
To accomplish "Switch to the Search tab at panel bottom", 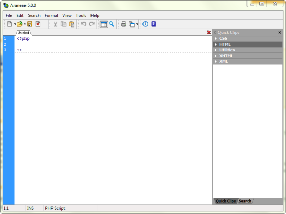I will click(x=245, y=201).
